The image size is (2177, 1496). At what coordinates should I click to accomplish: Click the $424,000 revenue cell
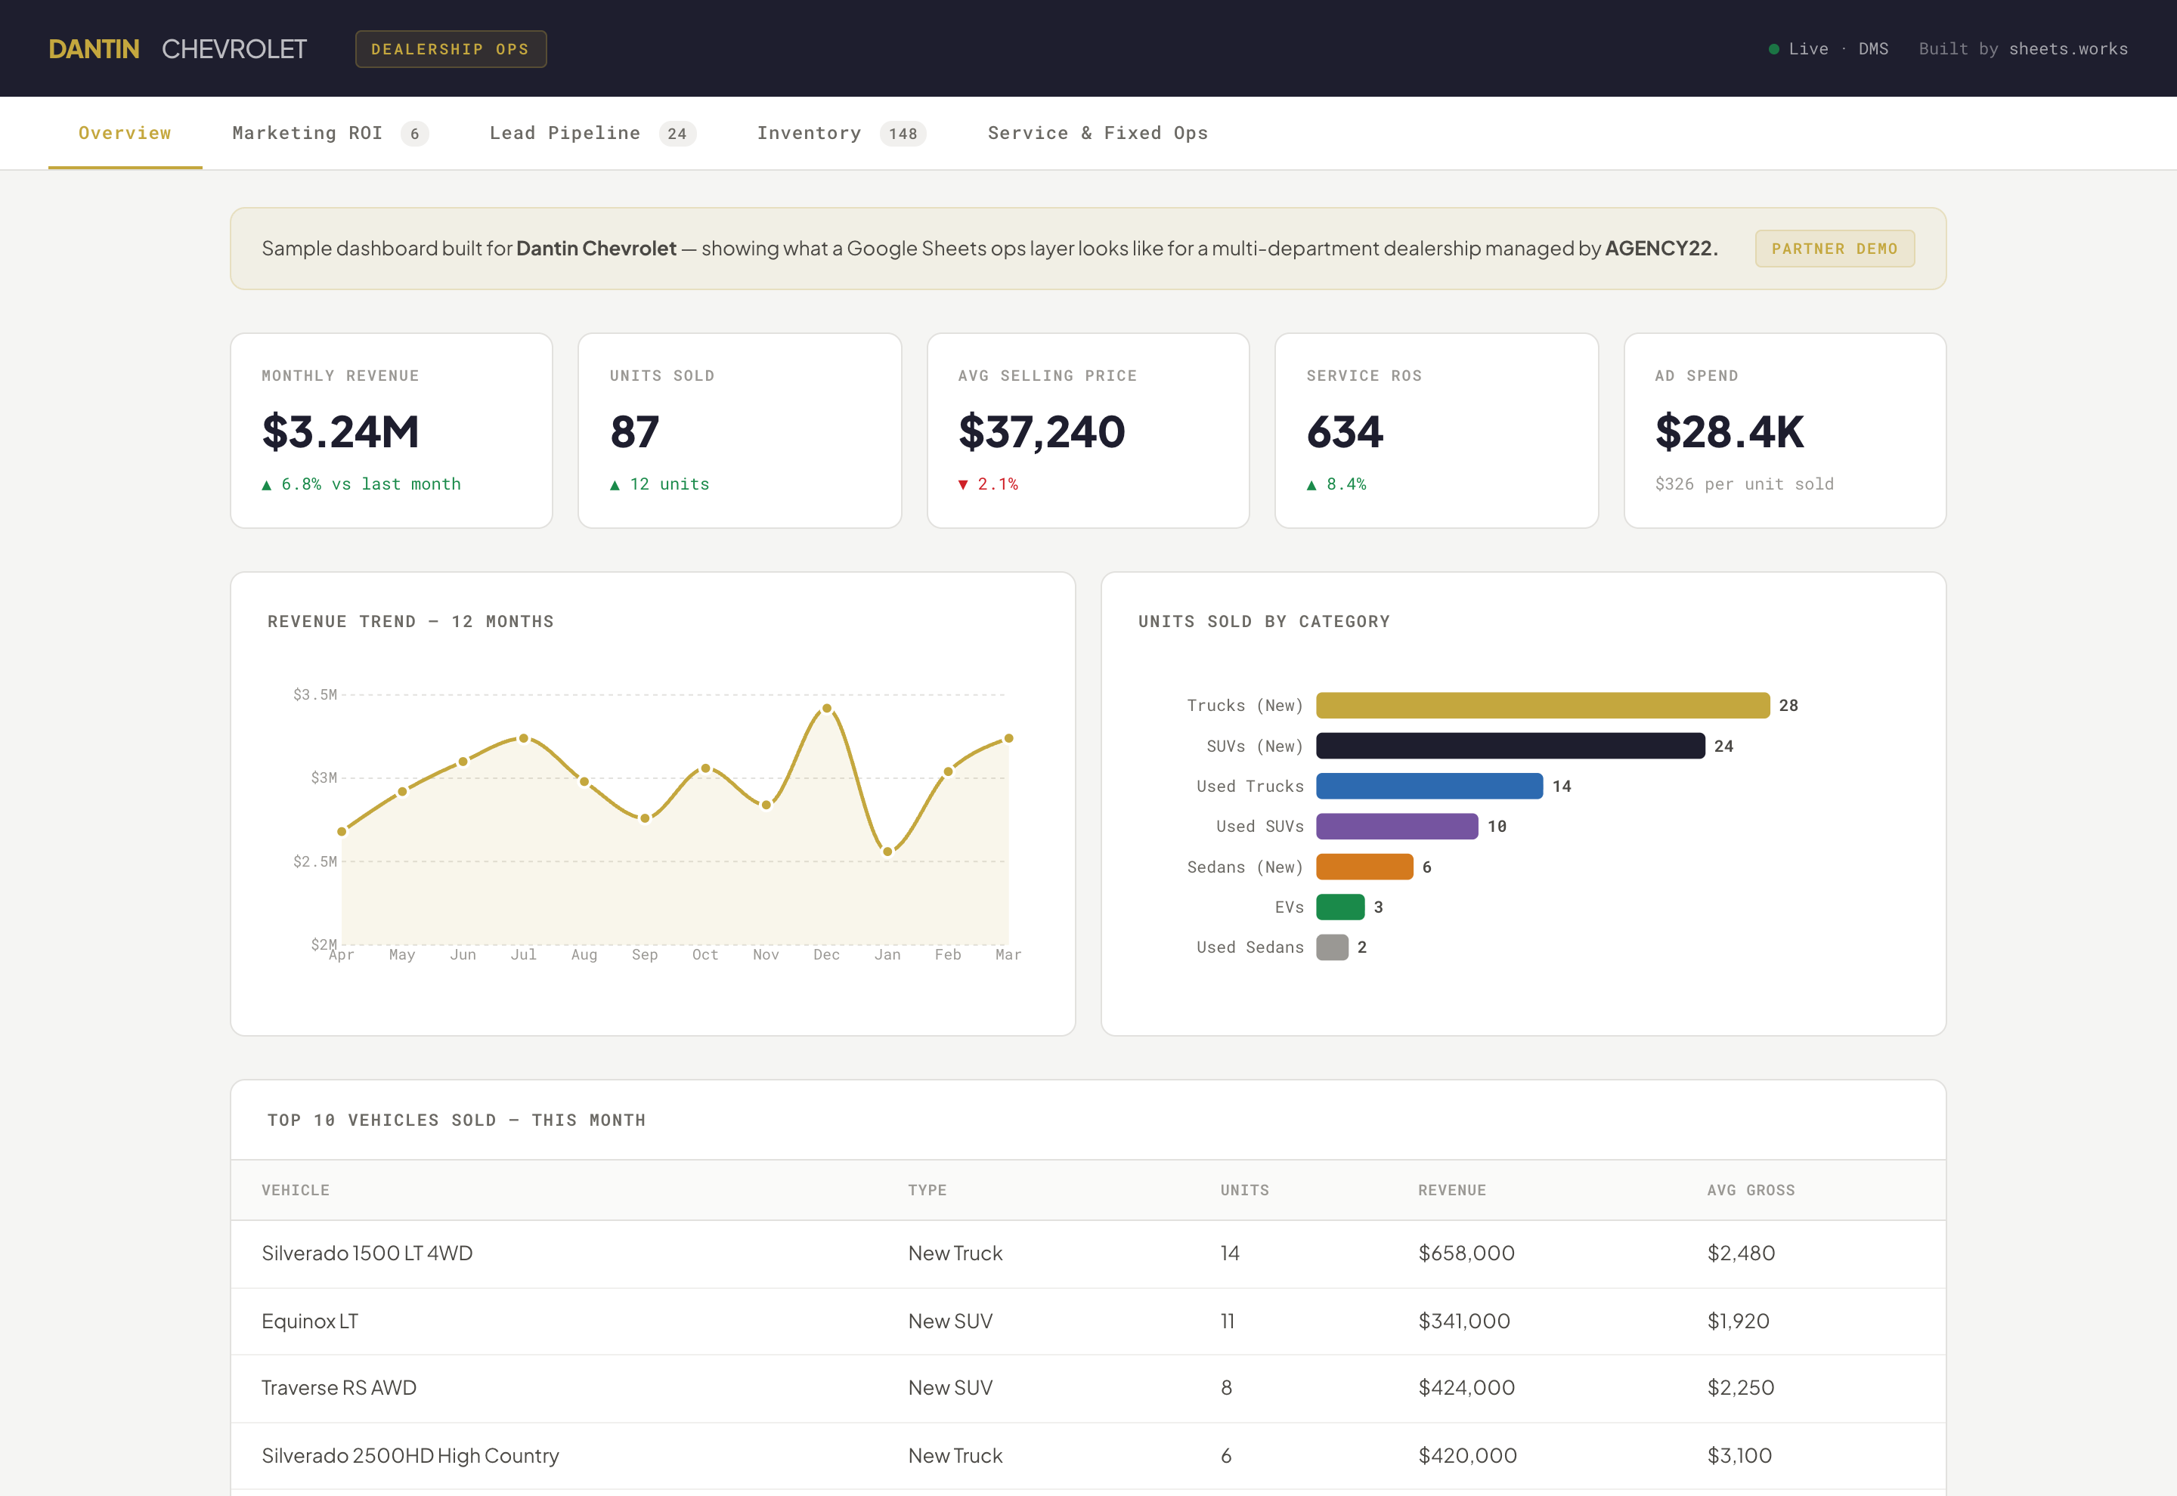(x=1466, y=1388)
